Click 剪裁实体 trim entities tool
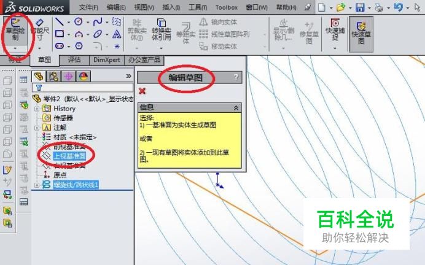The image size is (425, 265). tap(137, 30)
